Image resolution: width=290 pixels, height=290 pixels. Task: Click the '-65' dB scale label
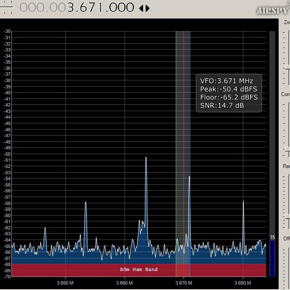[7, 246]
